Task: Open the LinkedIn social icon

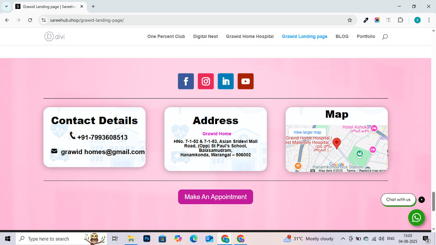Action: pos(226,81)
